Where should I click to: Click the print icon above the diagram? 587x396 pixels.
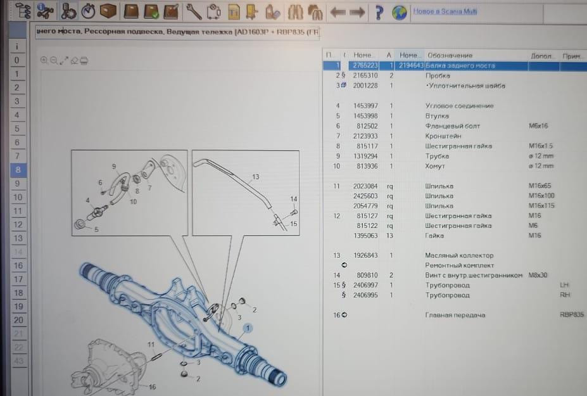(x=84, y=60)
